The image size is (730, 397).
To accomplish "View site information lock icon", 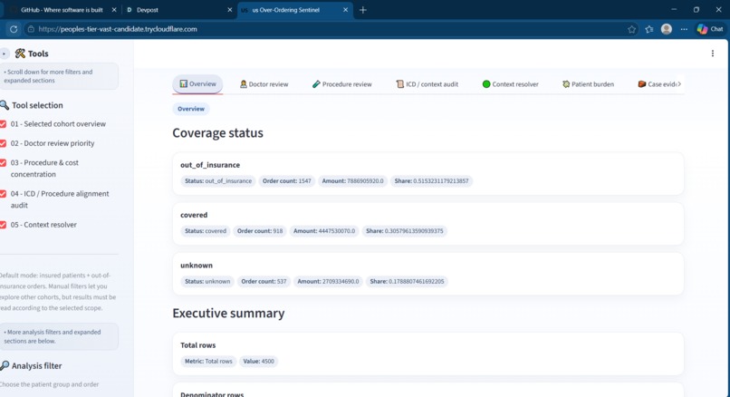I will point(31,29).
